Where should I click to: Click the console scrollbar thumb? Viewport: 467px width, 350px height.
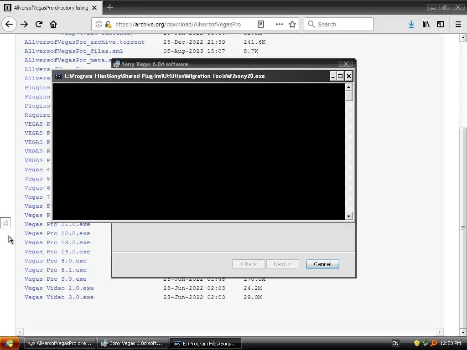348,96
